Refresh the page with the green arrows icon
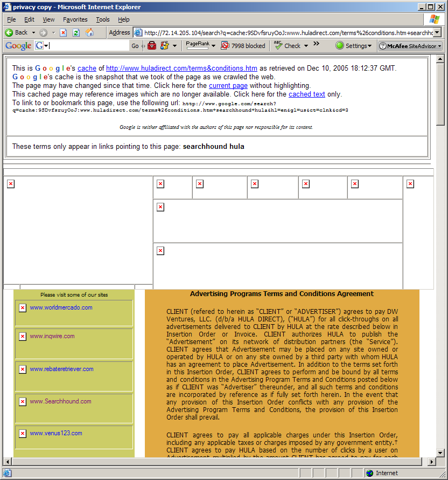This screenshot has height=480, width=448. 76,32
